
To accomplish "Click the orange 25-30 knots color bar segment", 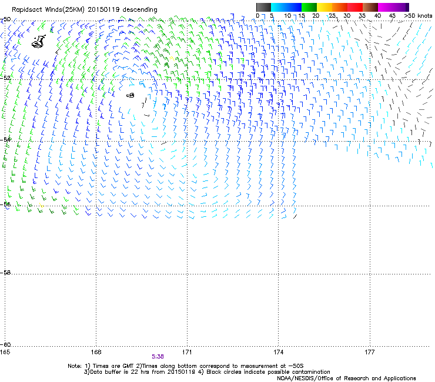I will [x=340, y=7].
